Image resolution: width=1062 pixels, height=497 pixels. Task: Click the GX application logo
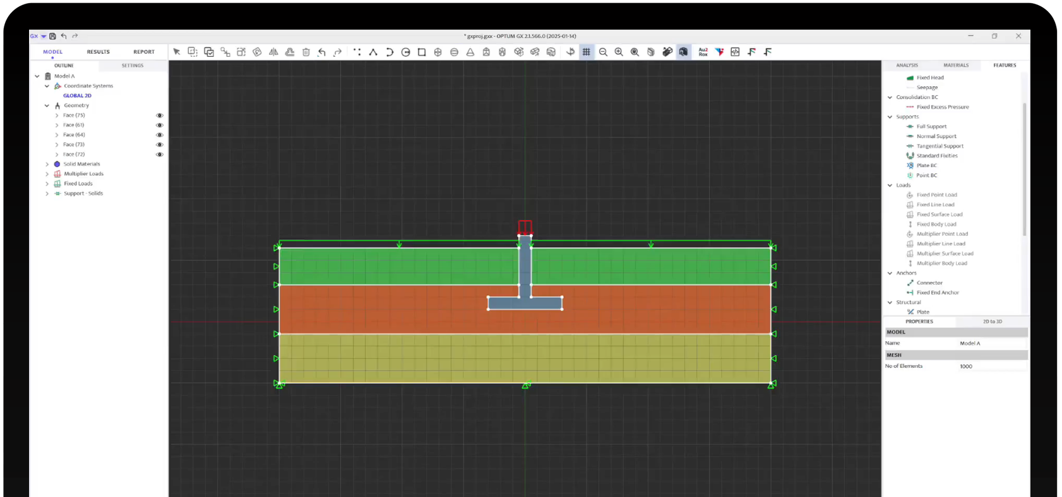pos(34,36)
